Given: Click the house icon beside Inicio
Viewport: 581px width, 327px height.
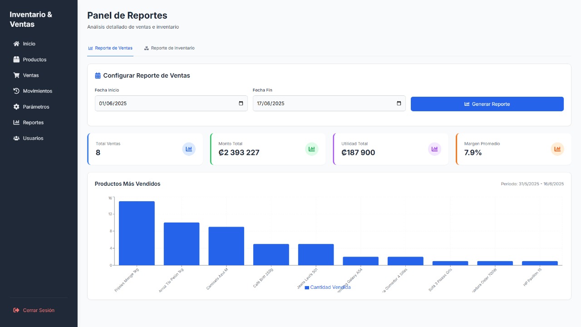Looking at the screenshot, I should tap(16, 44).
